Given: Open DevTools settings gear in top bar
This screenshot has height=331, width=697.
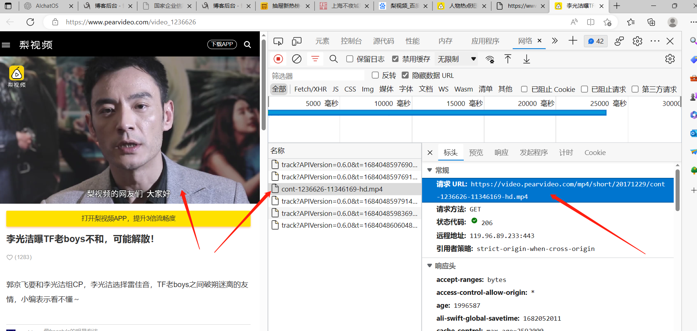Looking at the screenshot, I should click(x=637, y=41).
